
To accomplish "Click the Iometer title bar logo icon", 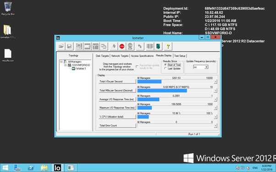I will (58, 38).
